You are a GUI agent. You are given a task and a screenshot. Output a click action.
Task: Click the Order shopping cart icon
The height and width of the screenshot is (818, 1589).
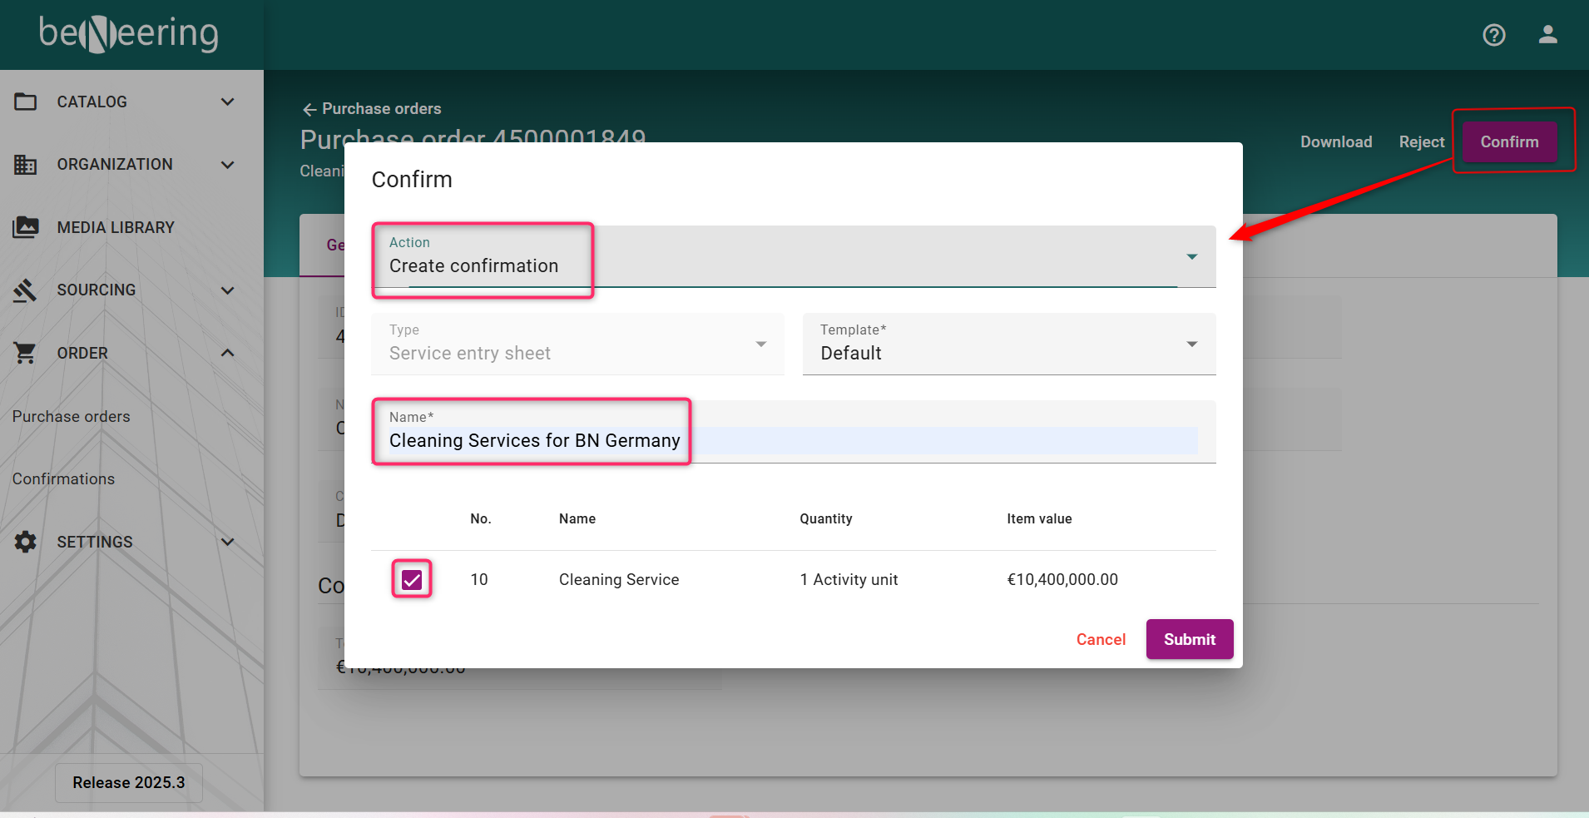click(26, 353)
